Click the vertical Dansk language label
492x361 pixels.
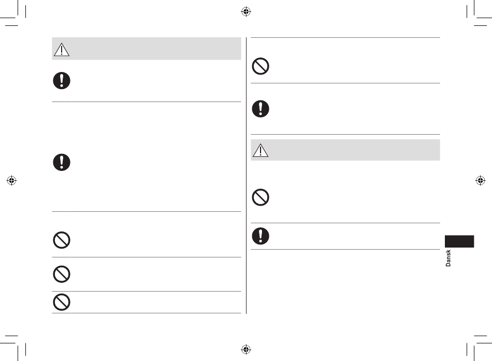pos(448,258)
